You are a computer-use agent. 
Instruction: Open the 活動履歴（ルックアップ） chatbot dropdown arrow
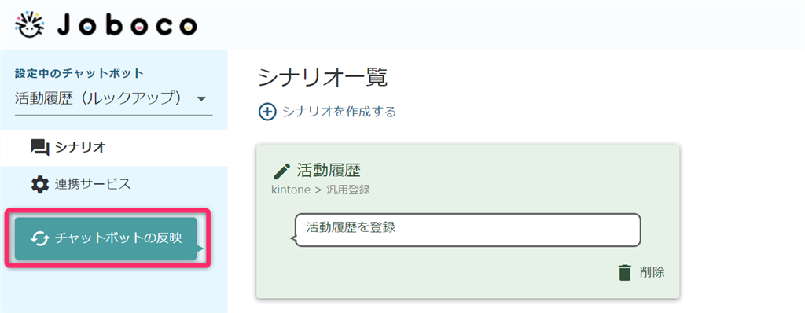201,98
